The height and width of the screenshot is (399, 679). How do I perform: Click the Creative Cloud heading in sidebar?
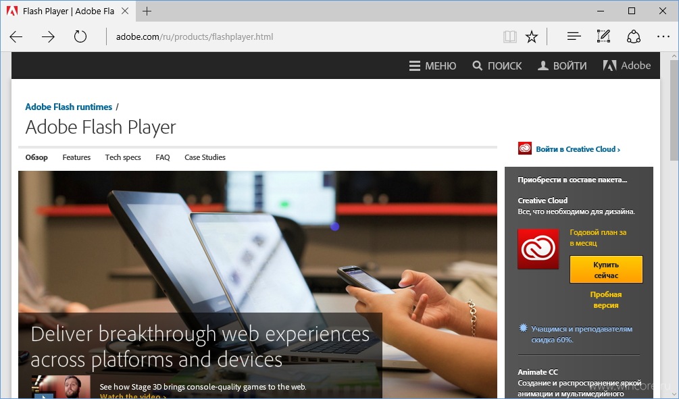(543, 201)
